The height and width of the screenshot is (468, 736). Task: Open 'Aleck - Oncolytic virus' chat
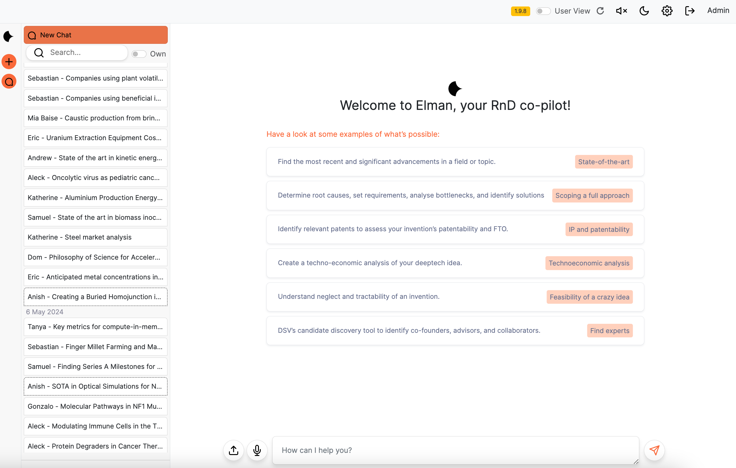96,178
